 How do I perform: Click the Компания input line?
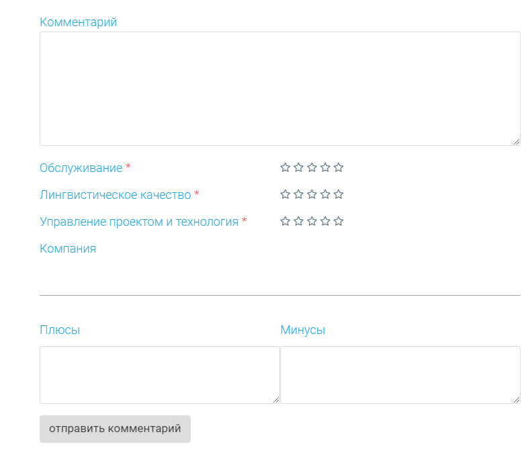tap(279, 283)
